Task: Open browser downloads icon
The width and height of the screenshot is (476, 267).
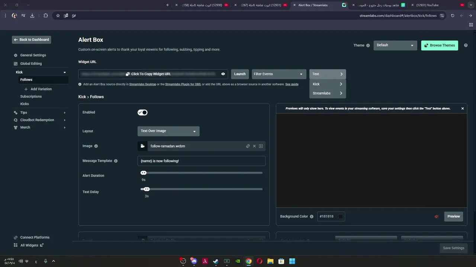Action: tap(32, 16)
